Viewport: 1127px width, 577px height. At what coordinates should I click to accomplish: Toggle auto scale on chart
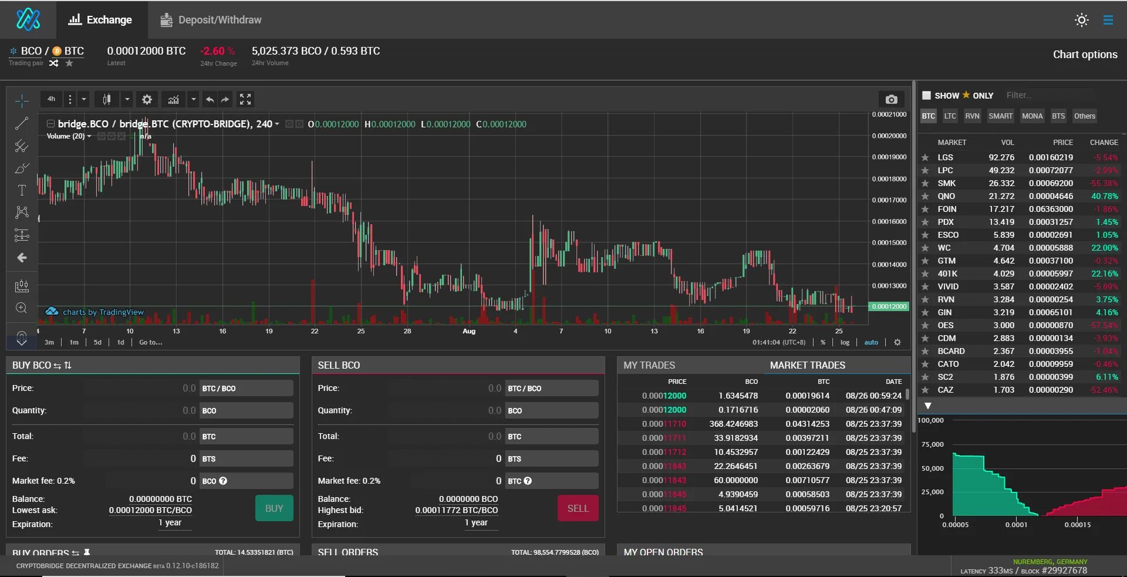click(x=871, y=342)
